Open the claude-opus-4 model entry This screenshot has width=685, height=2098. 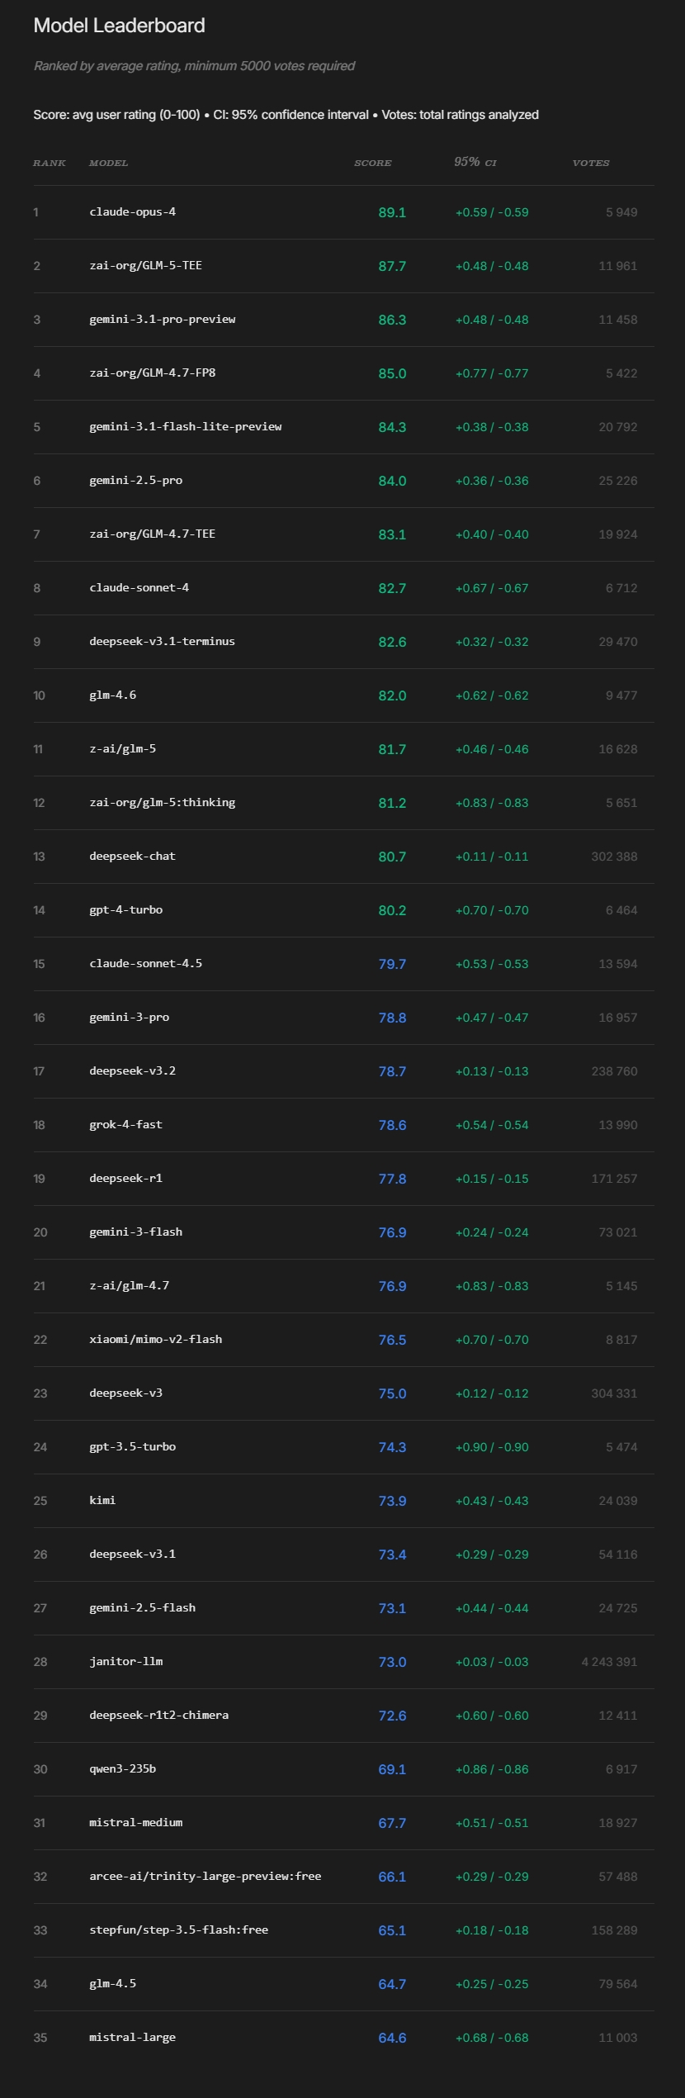(132, 212)
